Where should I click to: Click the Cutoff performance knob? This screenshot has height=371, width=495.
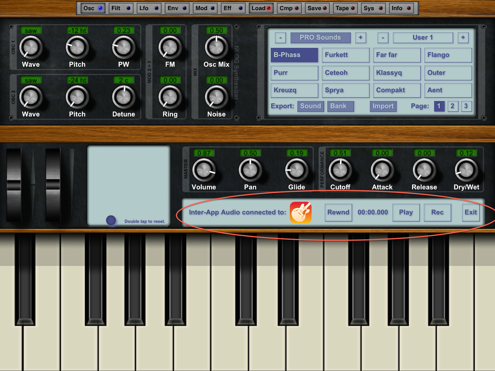[340, 170]
